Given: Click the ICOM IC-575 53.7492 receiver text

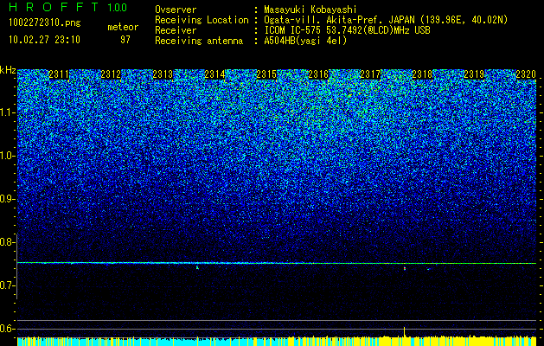Looking at the screenshot, I should [x=347, y=30].
